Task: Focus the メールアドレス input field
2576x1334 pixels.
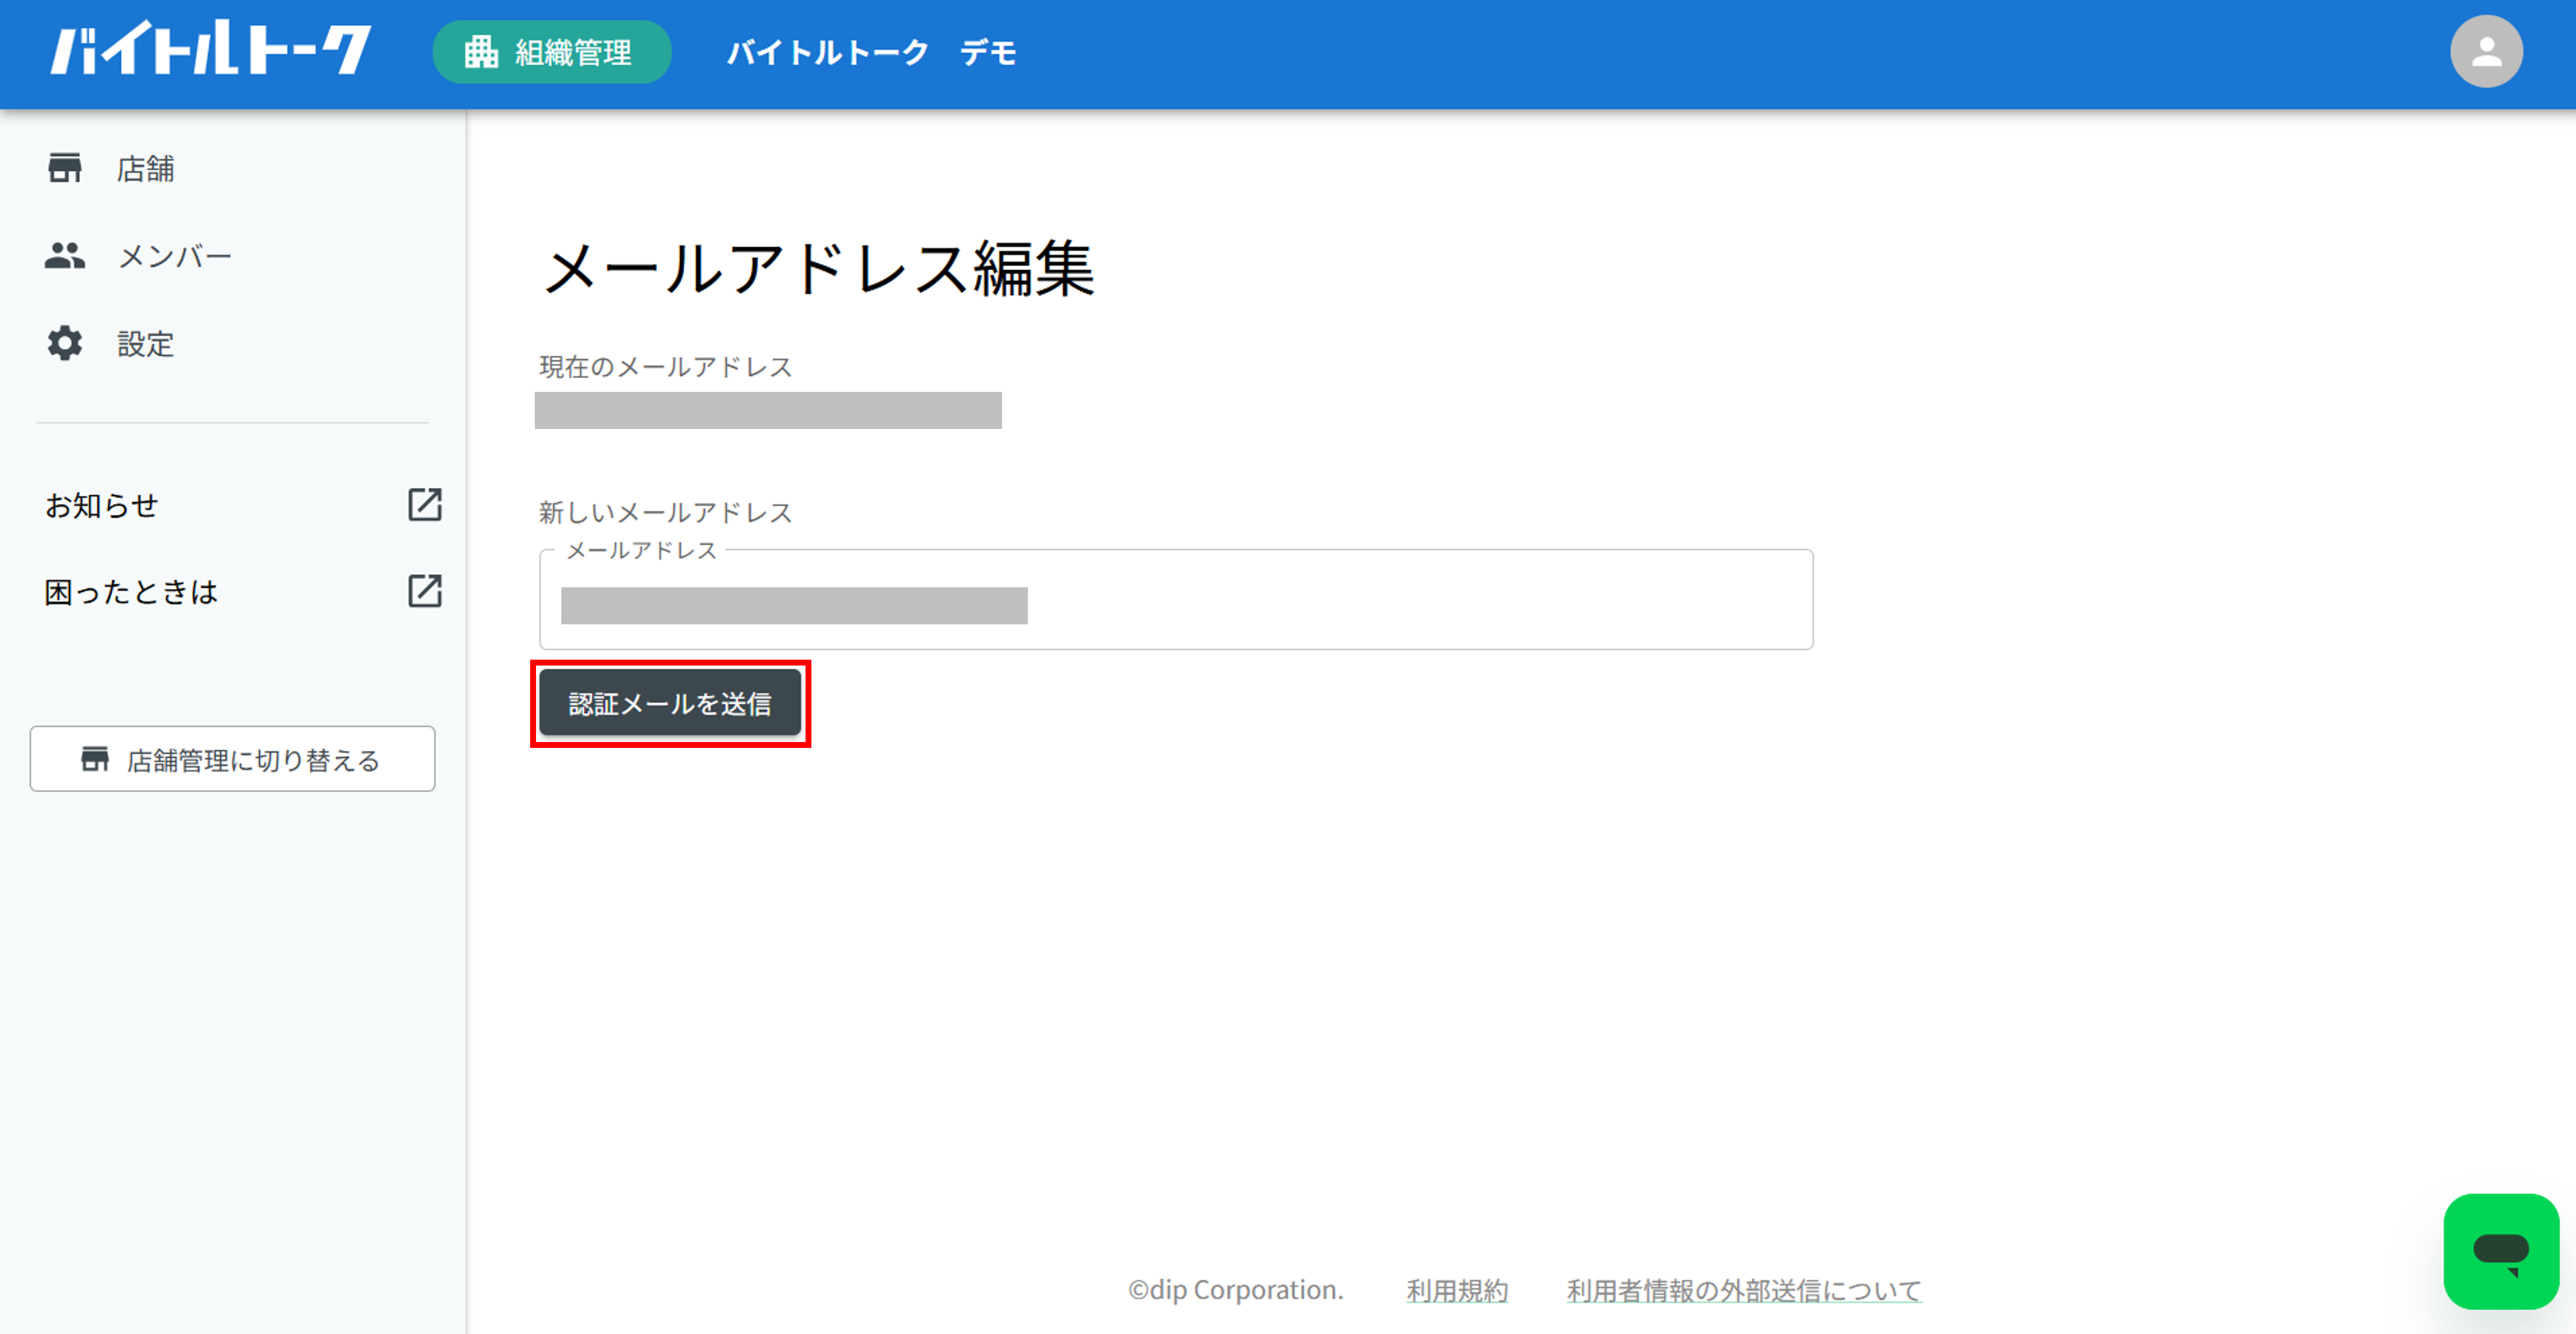Action: click(x=1176, y=600)
